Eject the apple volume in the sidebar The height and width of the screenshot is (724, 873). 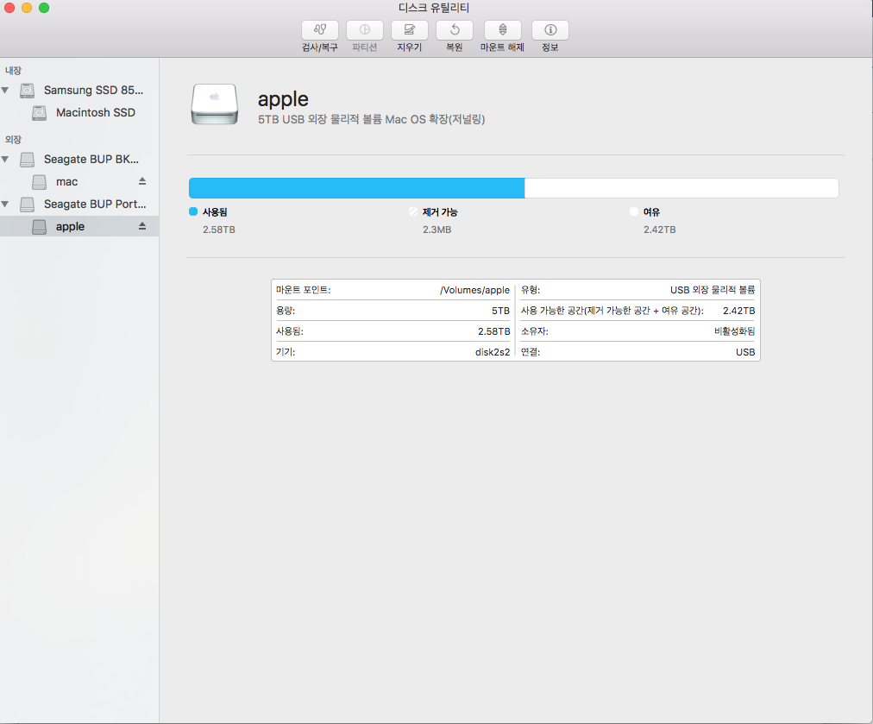pos(142,226)
